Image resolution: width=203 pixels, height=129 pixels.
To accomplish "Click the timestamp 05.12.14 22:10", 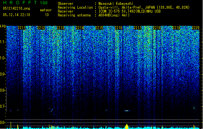I will (x=16, y=15).
